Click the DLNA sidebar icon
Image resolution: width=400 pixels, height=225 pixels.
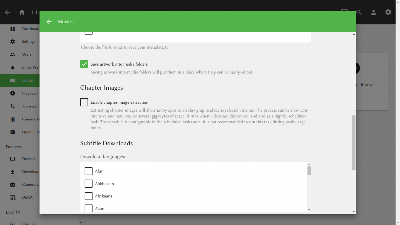(13, 197)
